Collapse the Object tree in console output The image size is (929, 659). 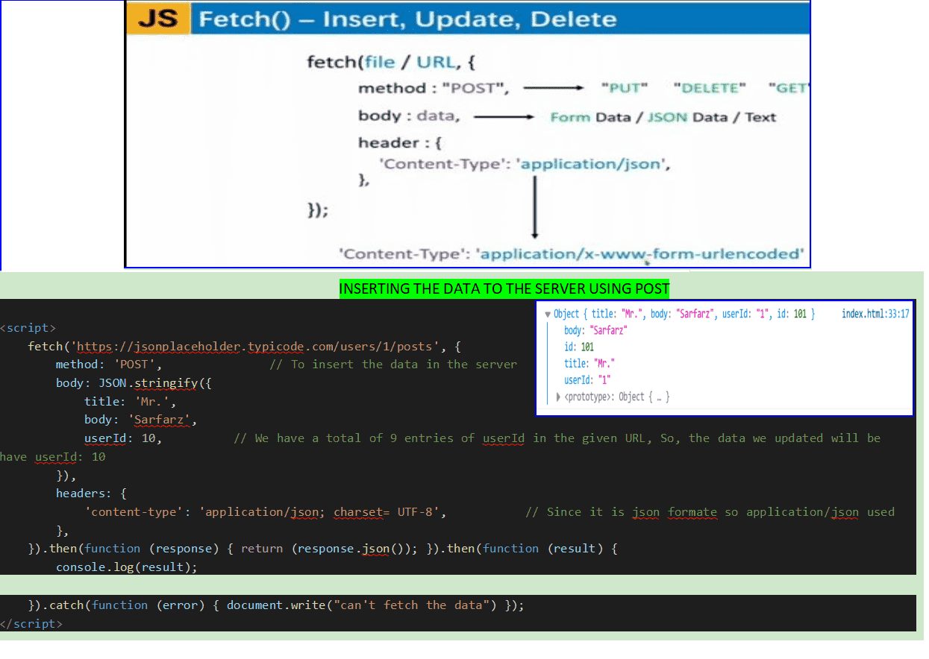coord(548,315)
